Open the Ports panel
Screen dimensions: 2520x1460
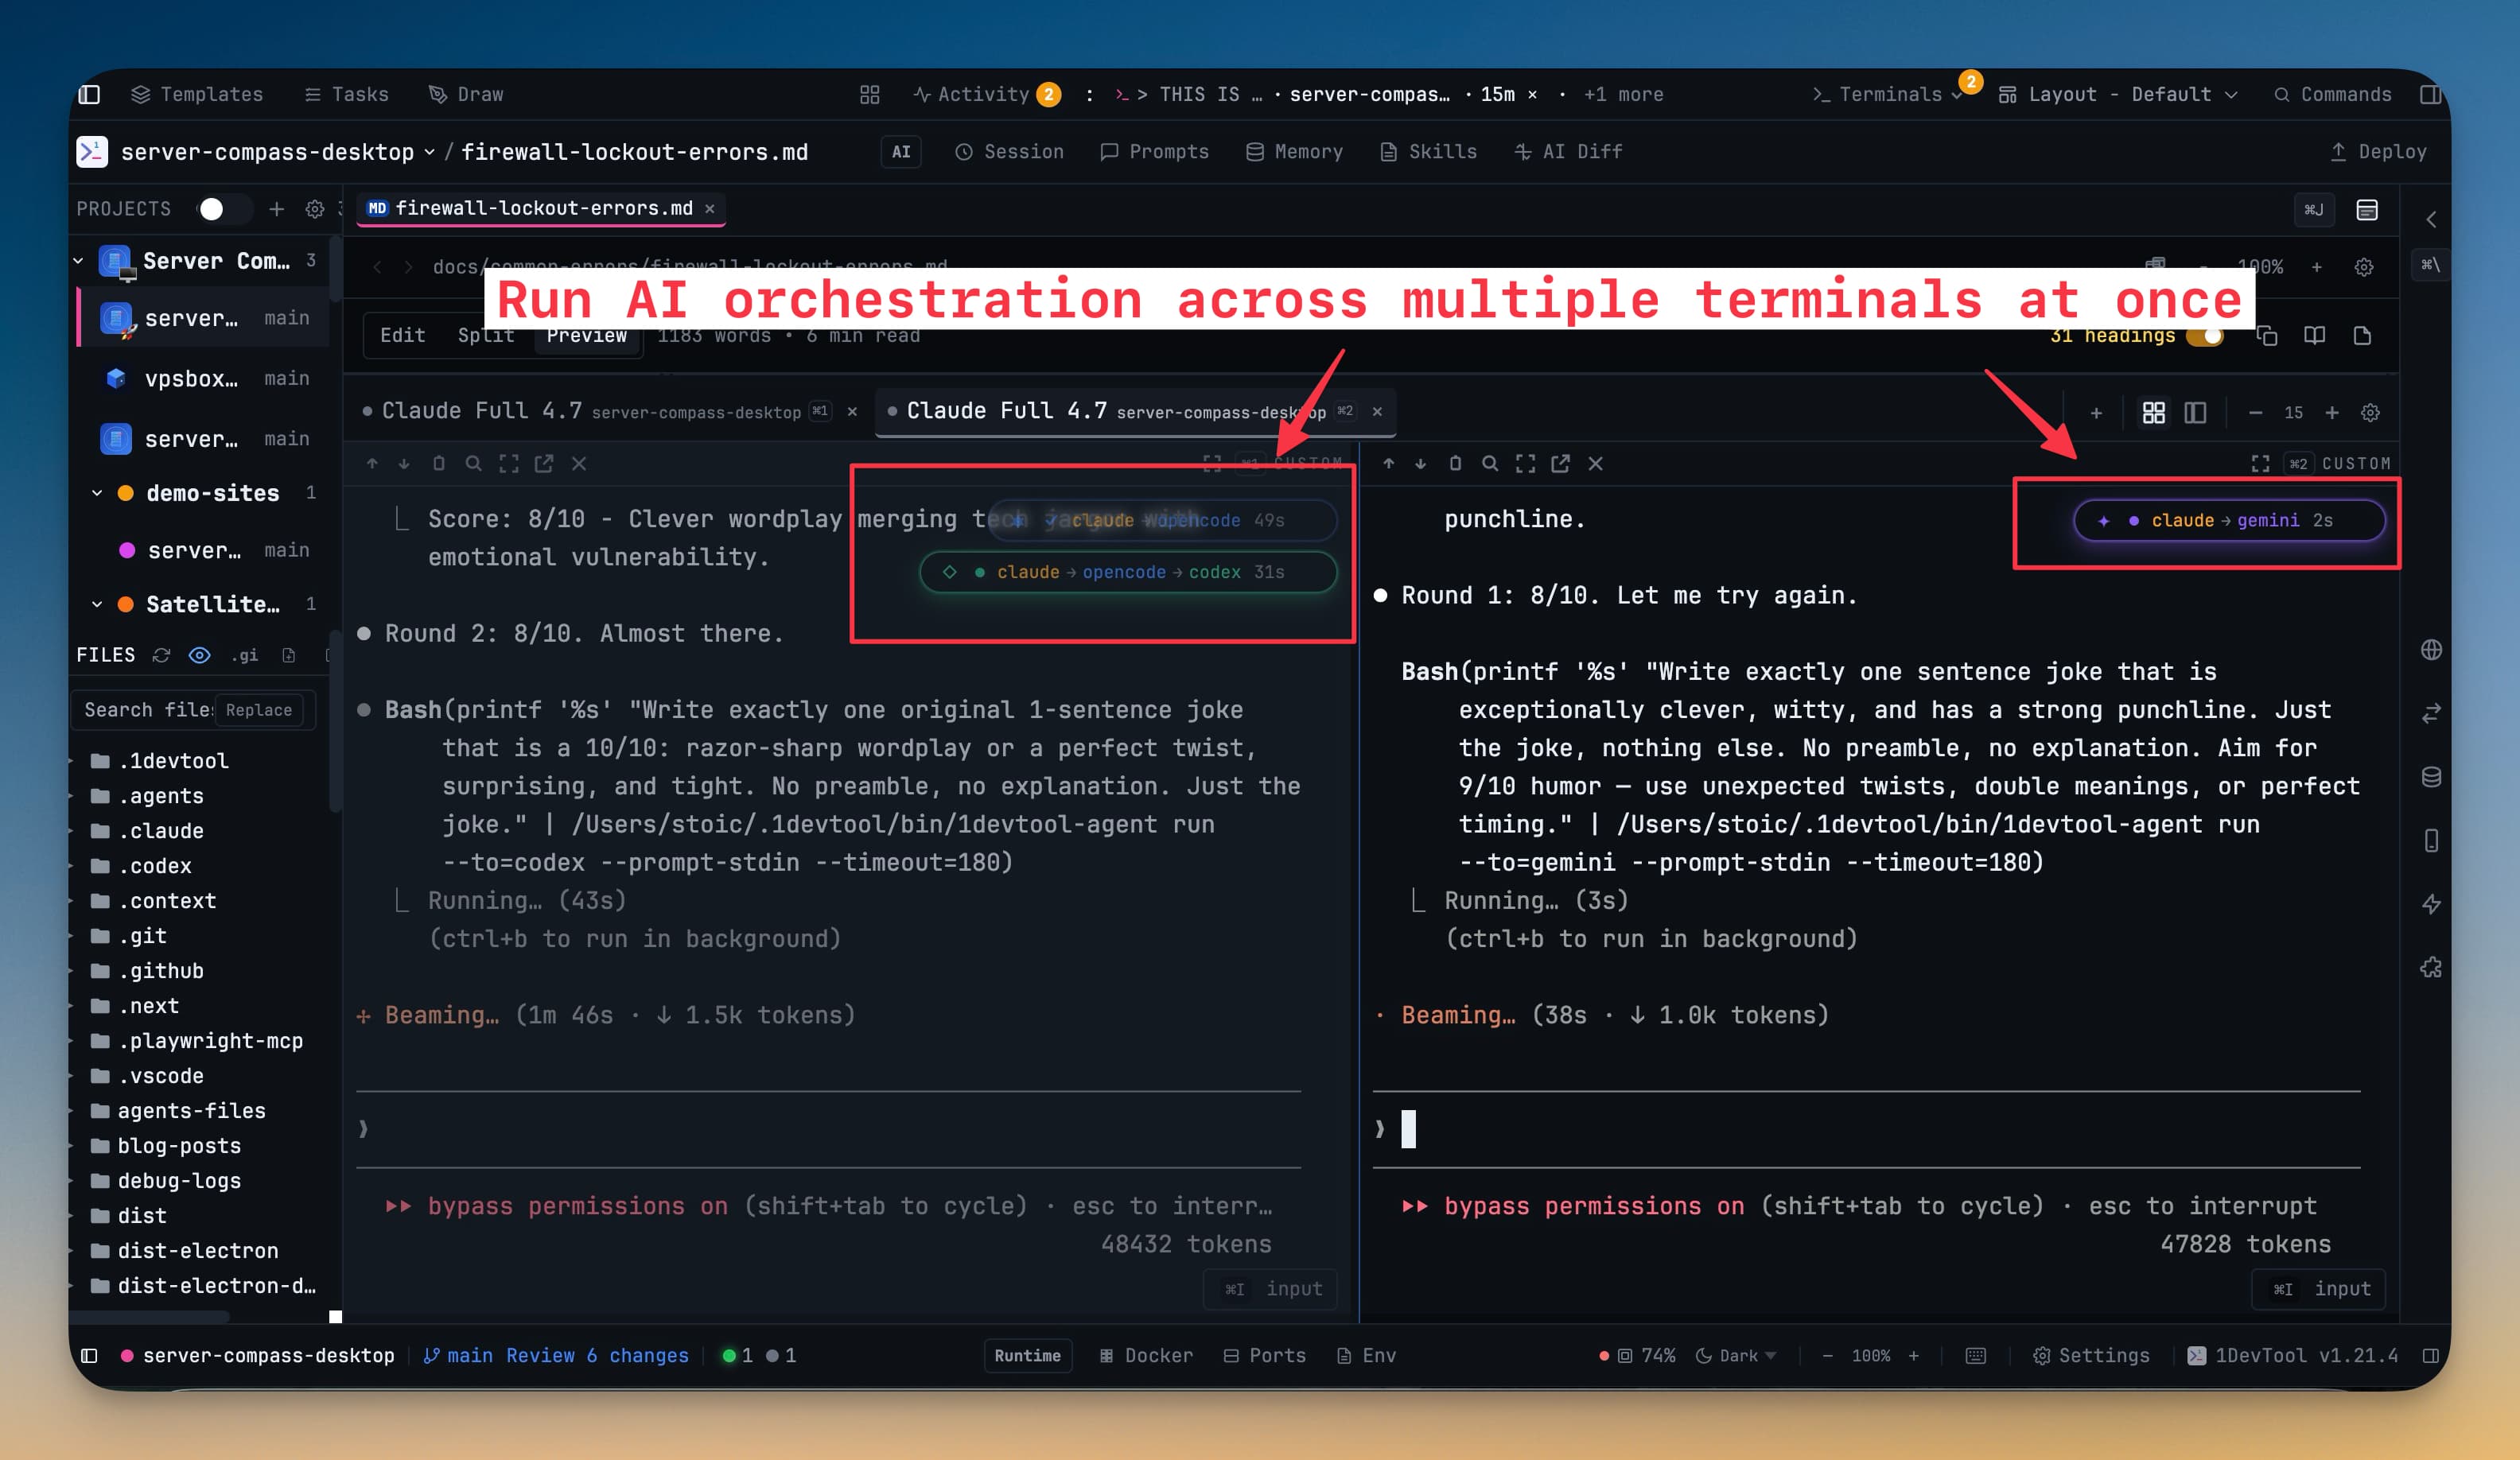[x=1265, y=1356]
